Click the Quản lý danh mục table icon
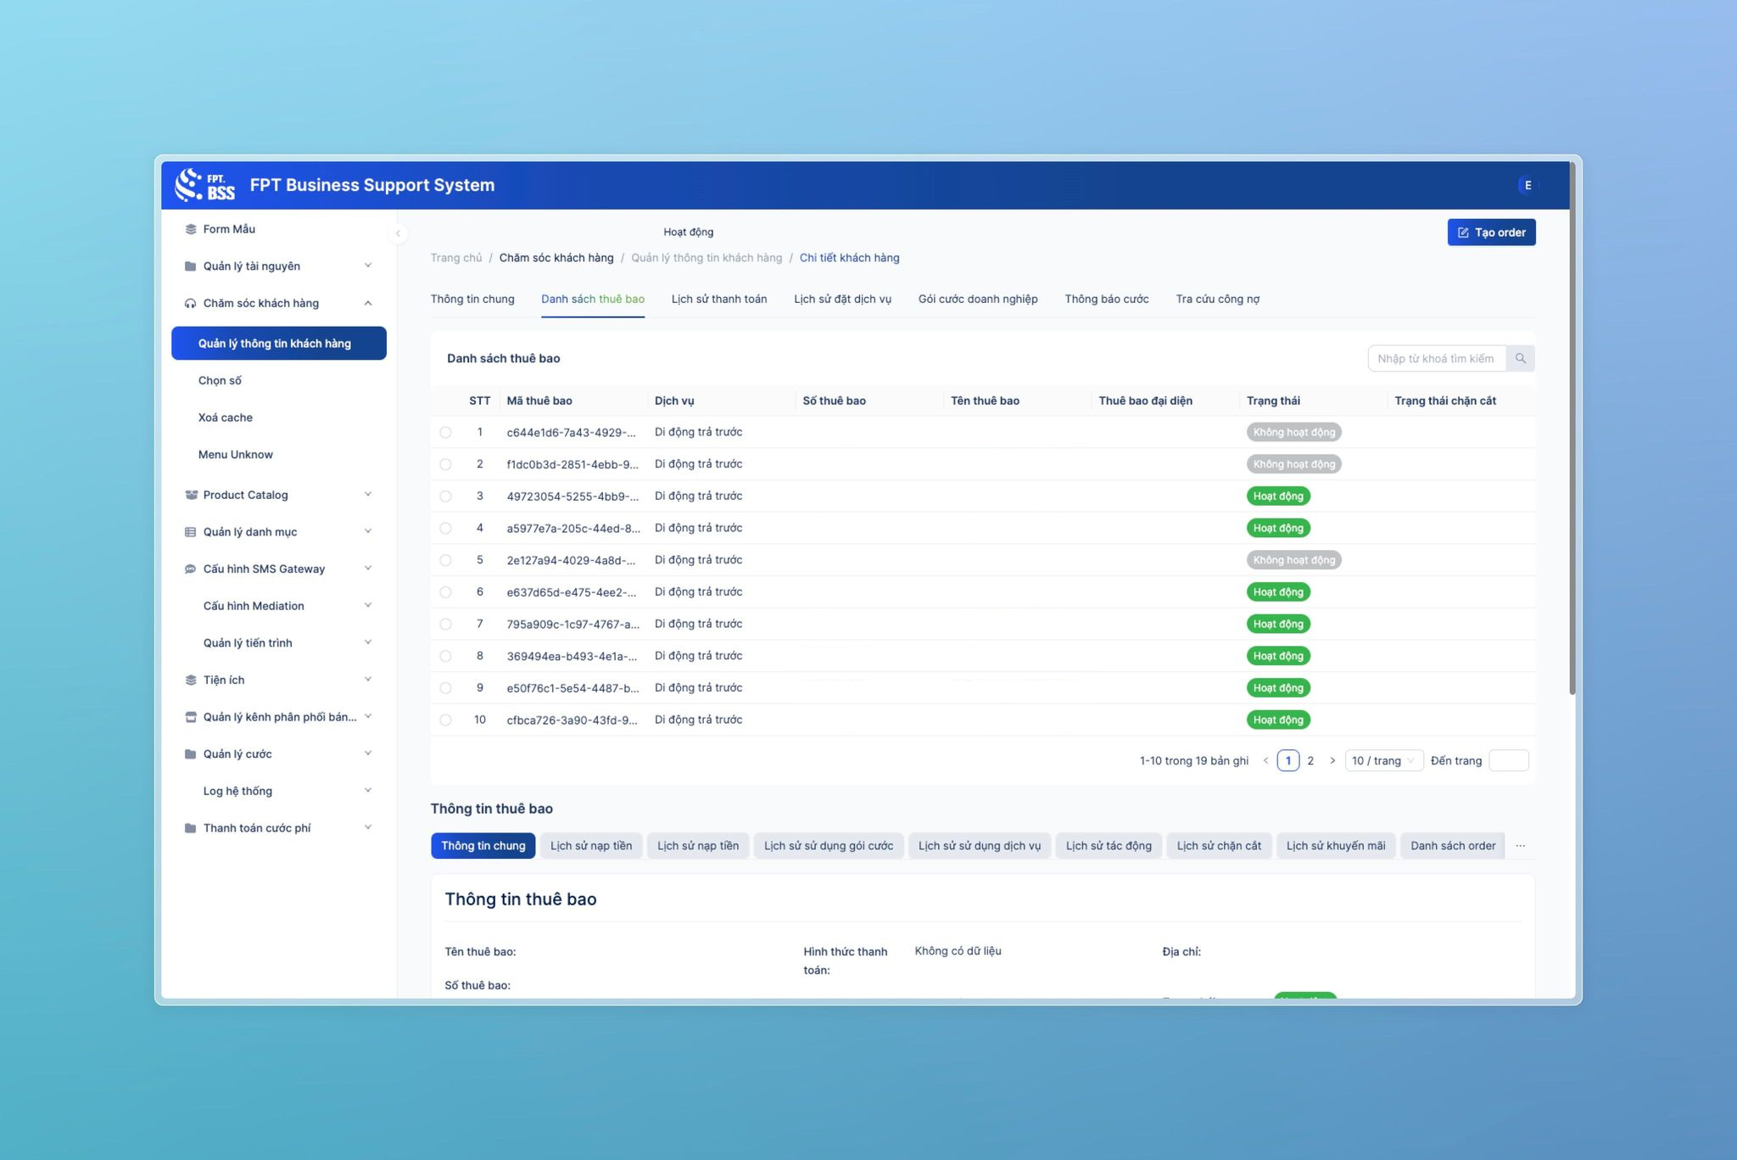 pos(190,532)
